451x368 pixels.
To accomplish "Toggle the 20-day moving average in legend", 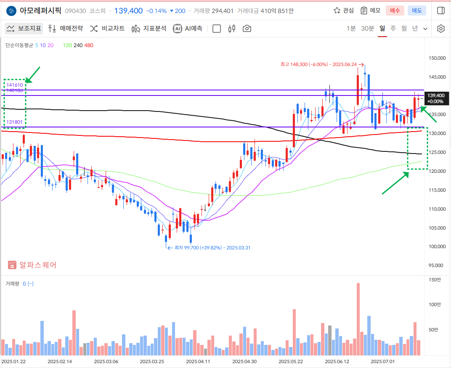I will click(x=50, y=45).
